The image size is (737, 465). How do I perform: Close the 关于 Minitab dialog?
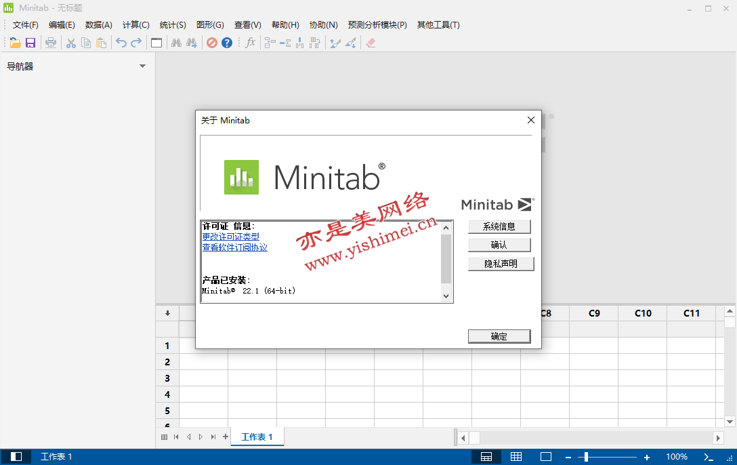(531, 120)
